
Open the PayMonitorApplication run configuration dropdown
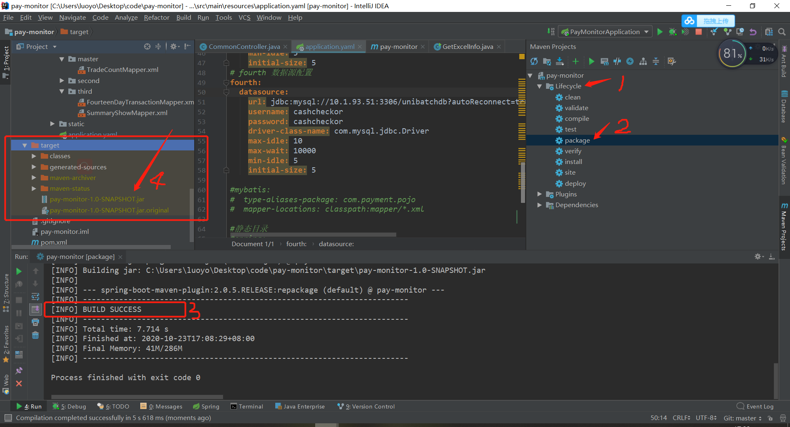point(605,32)
